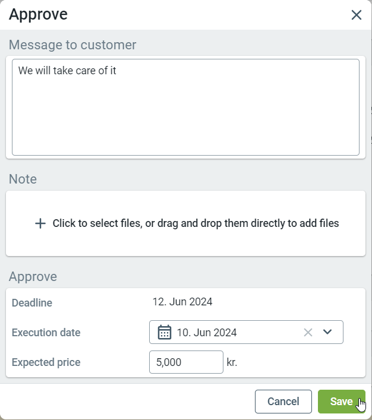Click the Expected price label
Image resolution: width=372 pixels, height=420 pixels.
pos(46,362)
